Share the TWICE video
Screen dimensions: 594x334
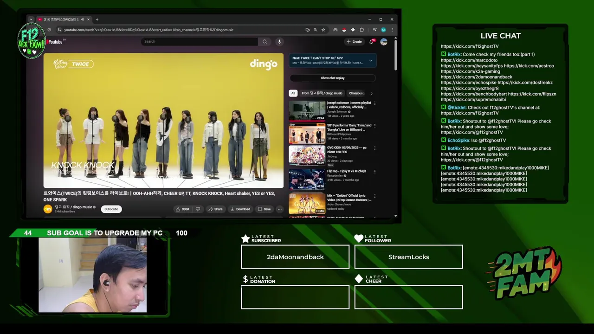215,209
